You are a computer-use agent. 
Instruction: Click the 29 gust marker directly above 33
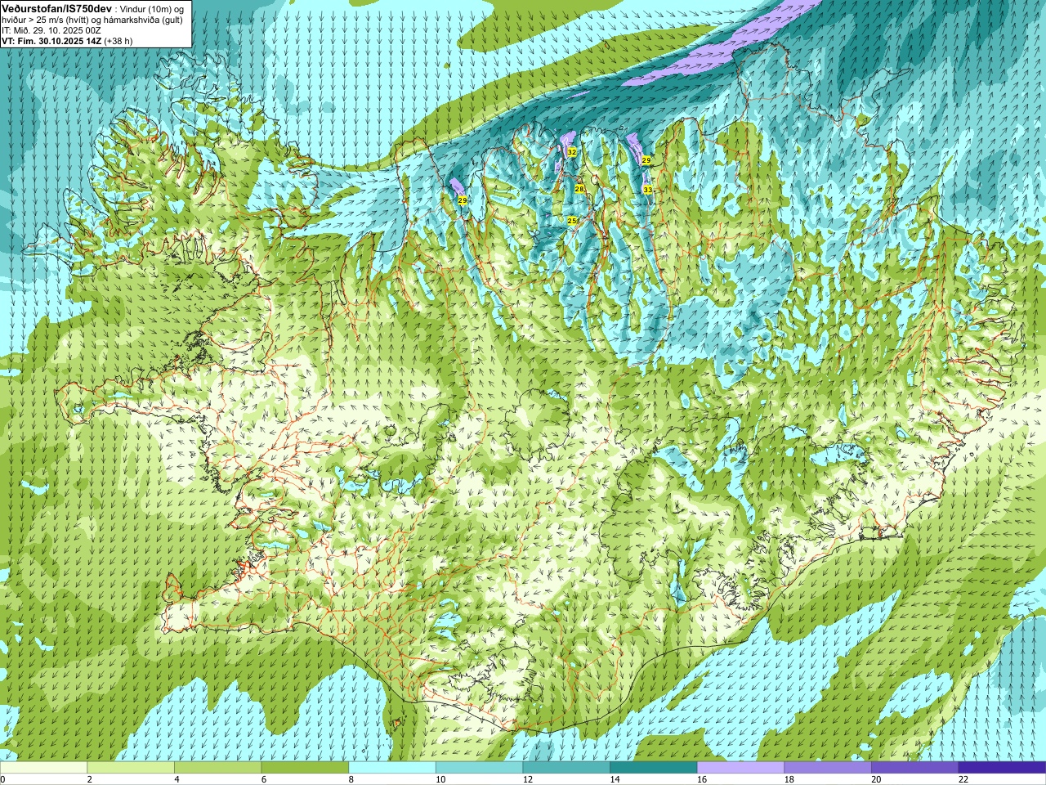pyautogui.click(x=646, y=160)
